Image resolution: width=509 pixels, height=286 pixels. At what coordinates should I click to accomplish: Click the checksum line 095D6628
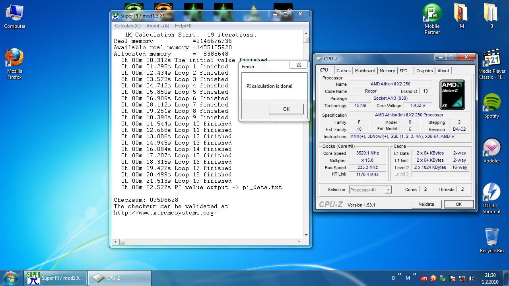[x=146, y=200]
